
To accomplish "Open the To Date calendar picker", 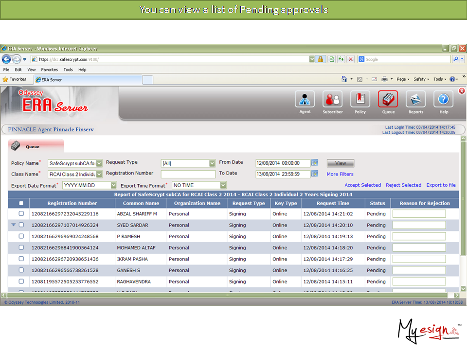I will [315, 174].
